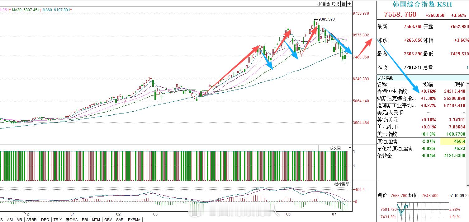
Task: Click the 07-10 09:22 timestamp
Action: [x=458, y=196]
